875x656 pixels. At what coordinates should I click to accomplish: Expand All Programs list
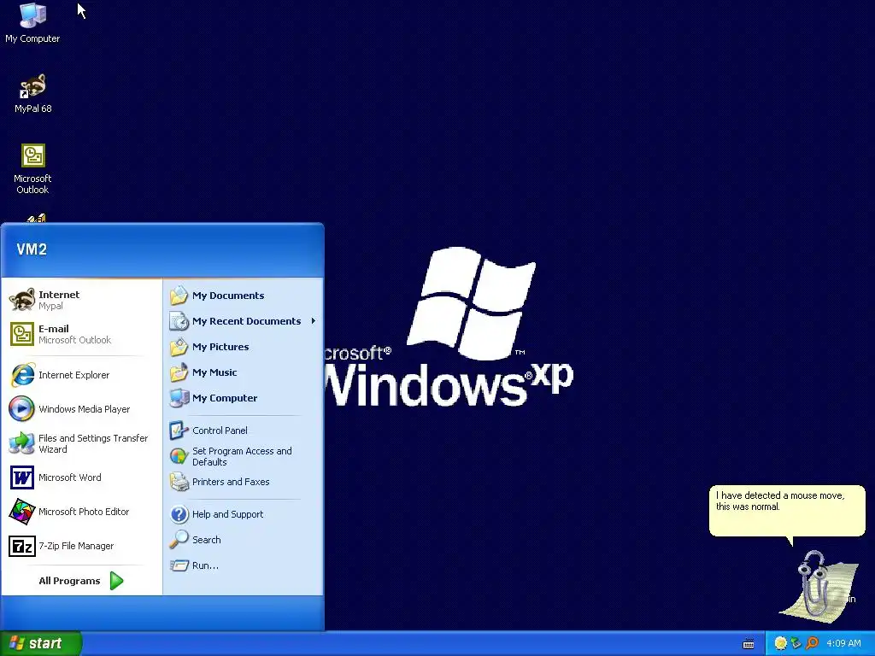coord(81,581)
